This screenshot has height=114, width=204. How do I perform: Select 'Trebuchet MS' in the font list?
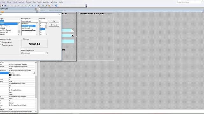4,32
